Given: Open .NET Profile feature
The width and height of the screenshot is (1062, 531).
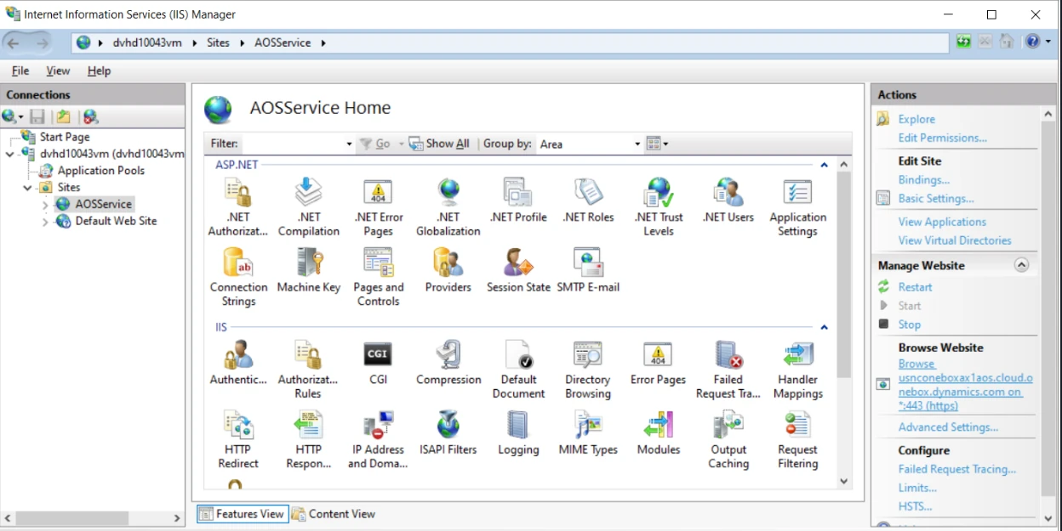Looking at the screenshot, I should click(x=518, y=201).
